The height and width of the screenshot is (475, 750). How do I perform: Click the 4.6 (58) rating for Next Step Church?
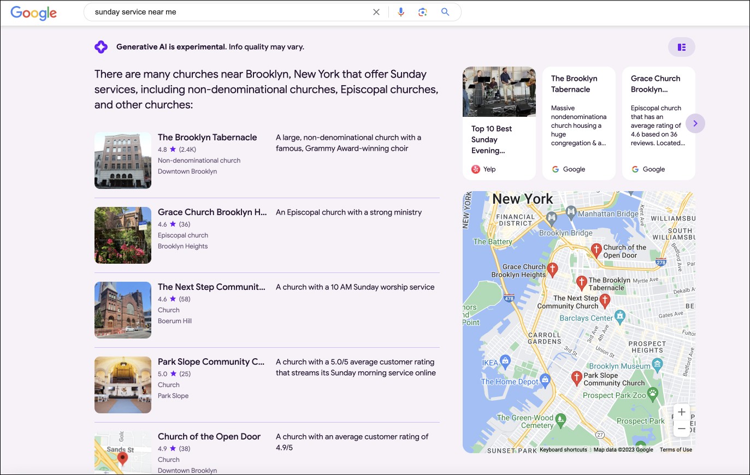pyautogui.click(x=174, y=299)
